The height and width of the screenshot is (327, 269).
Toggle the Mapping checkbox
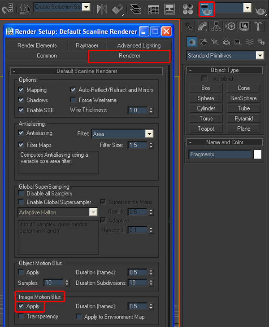(x=21, y=90)
